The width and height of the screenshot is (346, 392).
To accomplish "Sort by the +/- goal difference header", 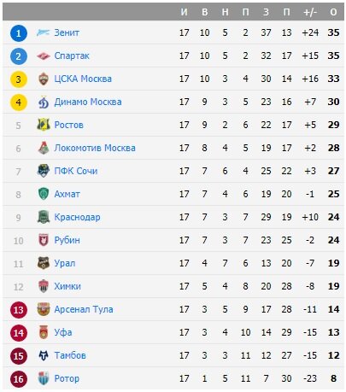I will click(310, 12).
